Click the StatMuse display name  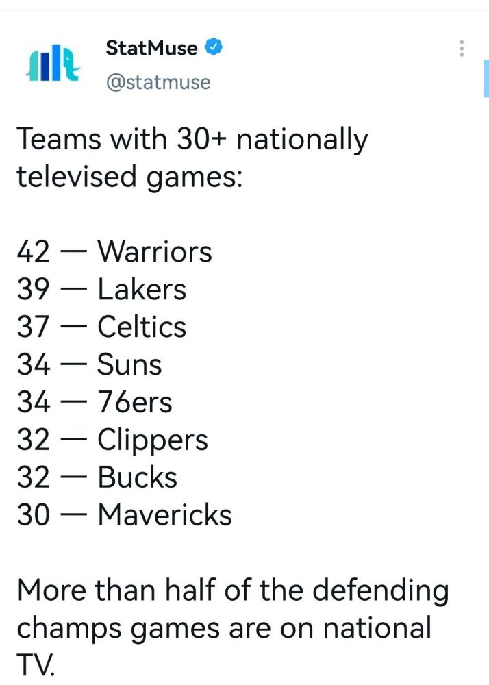[151, 48]
